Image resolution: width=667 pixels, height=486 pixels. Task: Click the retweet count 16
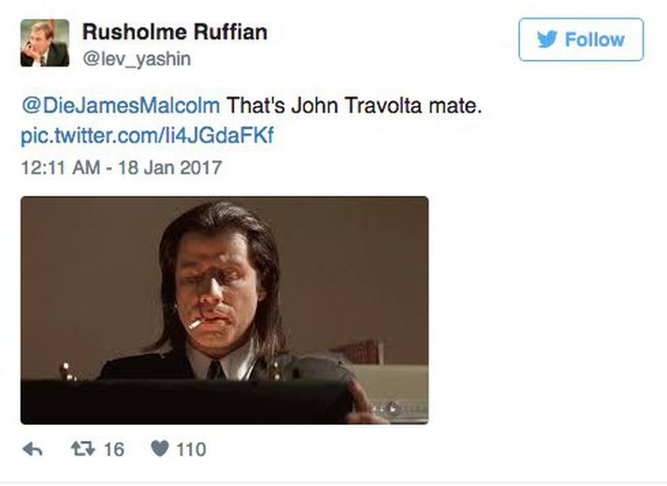point(114,449)
